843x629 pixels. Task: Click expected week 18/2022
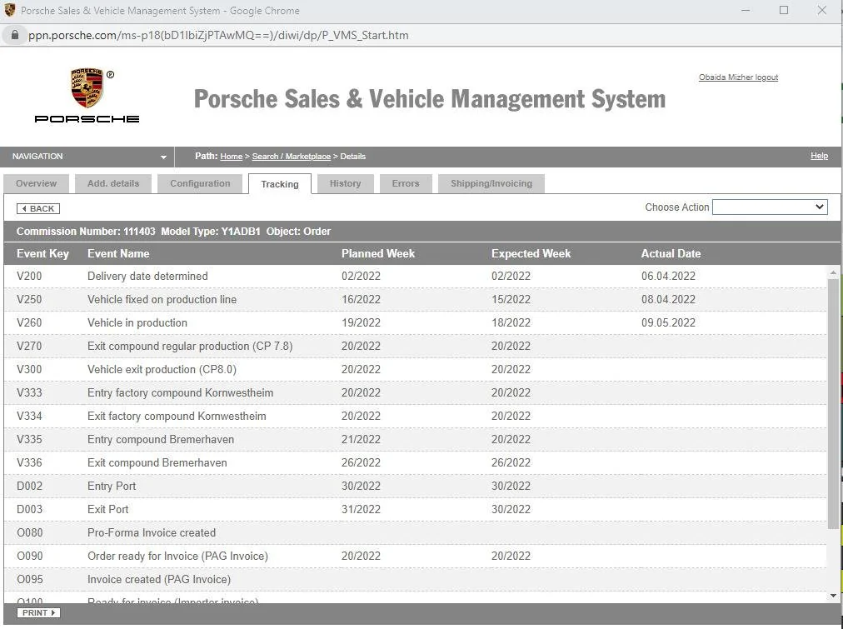(511, 323)
